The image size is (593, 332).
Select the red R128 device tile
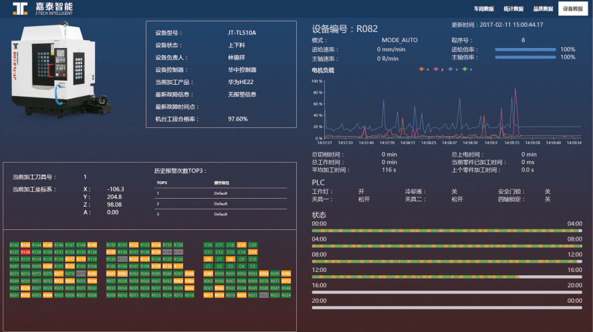click(25, 252)
